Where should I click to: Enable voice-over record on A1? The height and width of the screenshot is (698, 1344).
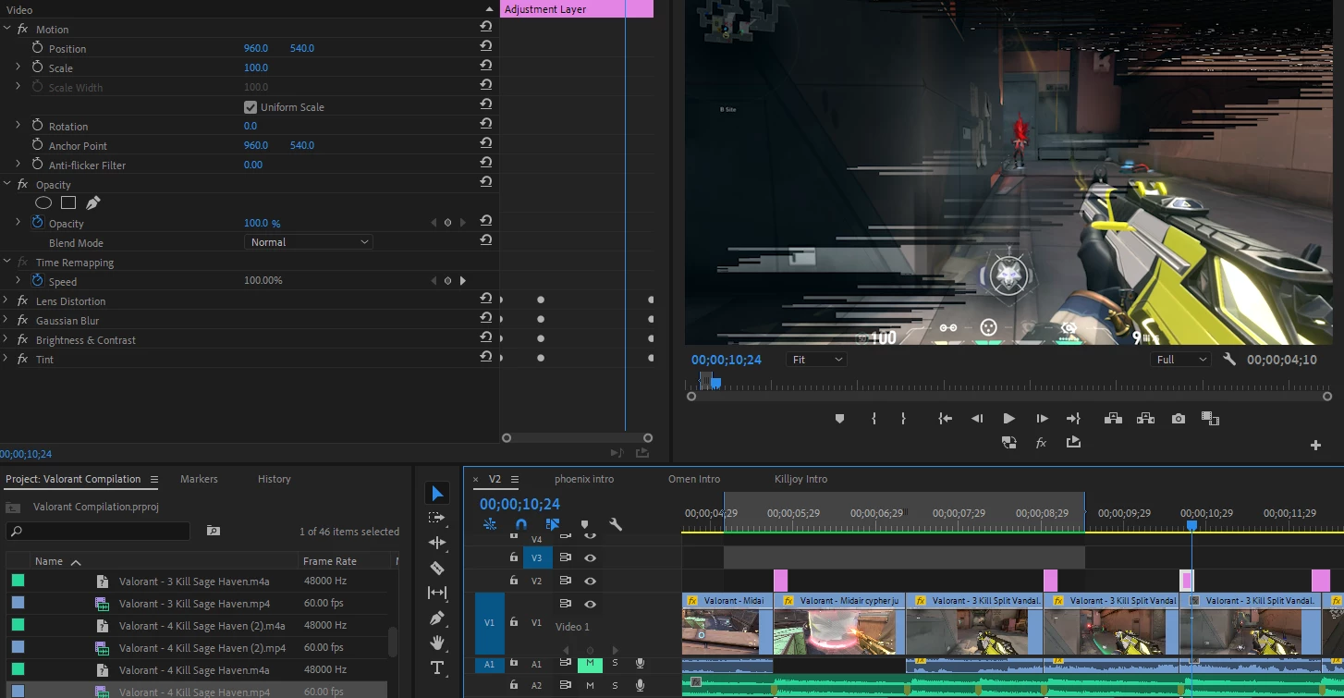[x=640, y=663]
